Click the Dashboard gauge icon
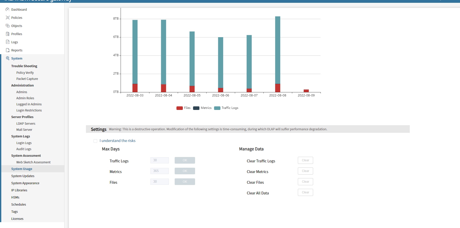The height and width of the screenshot is (228, 460). pos(8,9)
